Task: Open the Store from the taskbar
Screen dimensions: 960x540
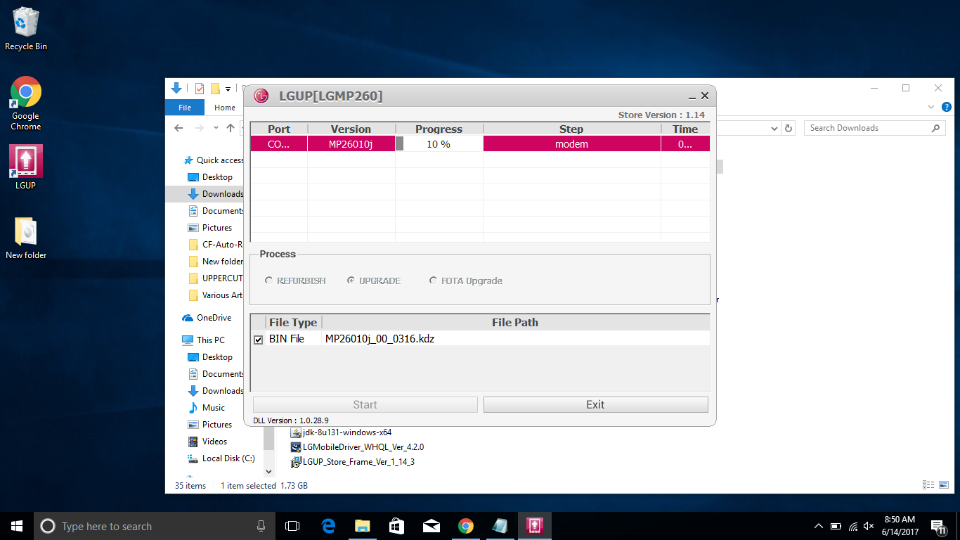Action: [x=396, y=526]
